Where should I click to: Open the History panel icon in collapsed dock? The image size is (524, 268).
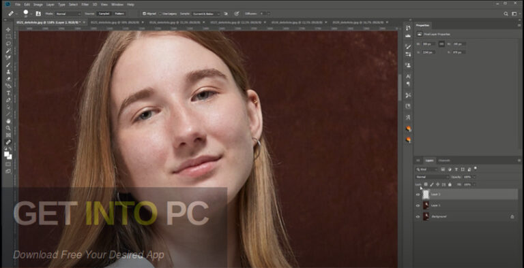pos(408,28)
